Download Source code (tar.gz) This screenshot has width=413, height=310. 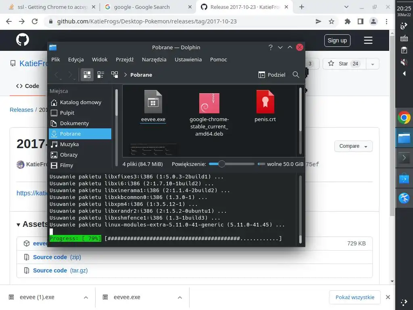tap(60, 271)
